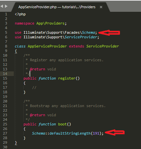
Task: Click the // comment on line 17
Action: point(34,88)
